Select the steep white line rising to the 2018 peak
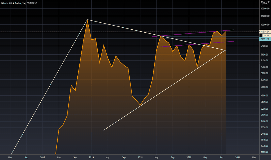The width and height of the screenshot is (271, 160). tap(49, 87)
